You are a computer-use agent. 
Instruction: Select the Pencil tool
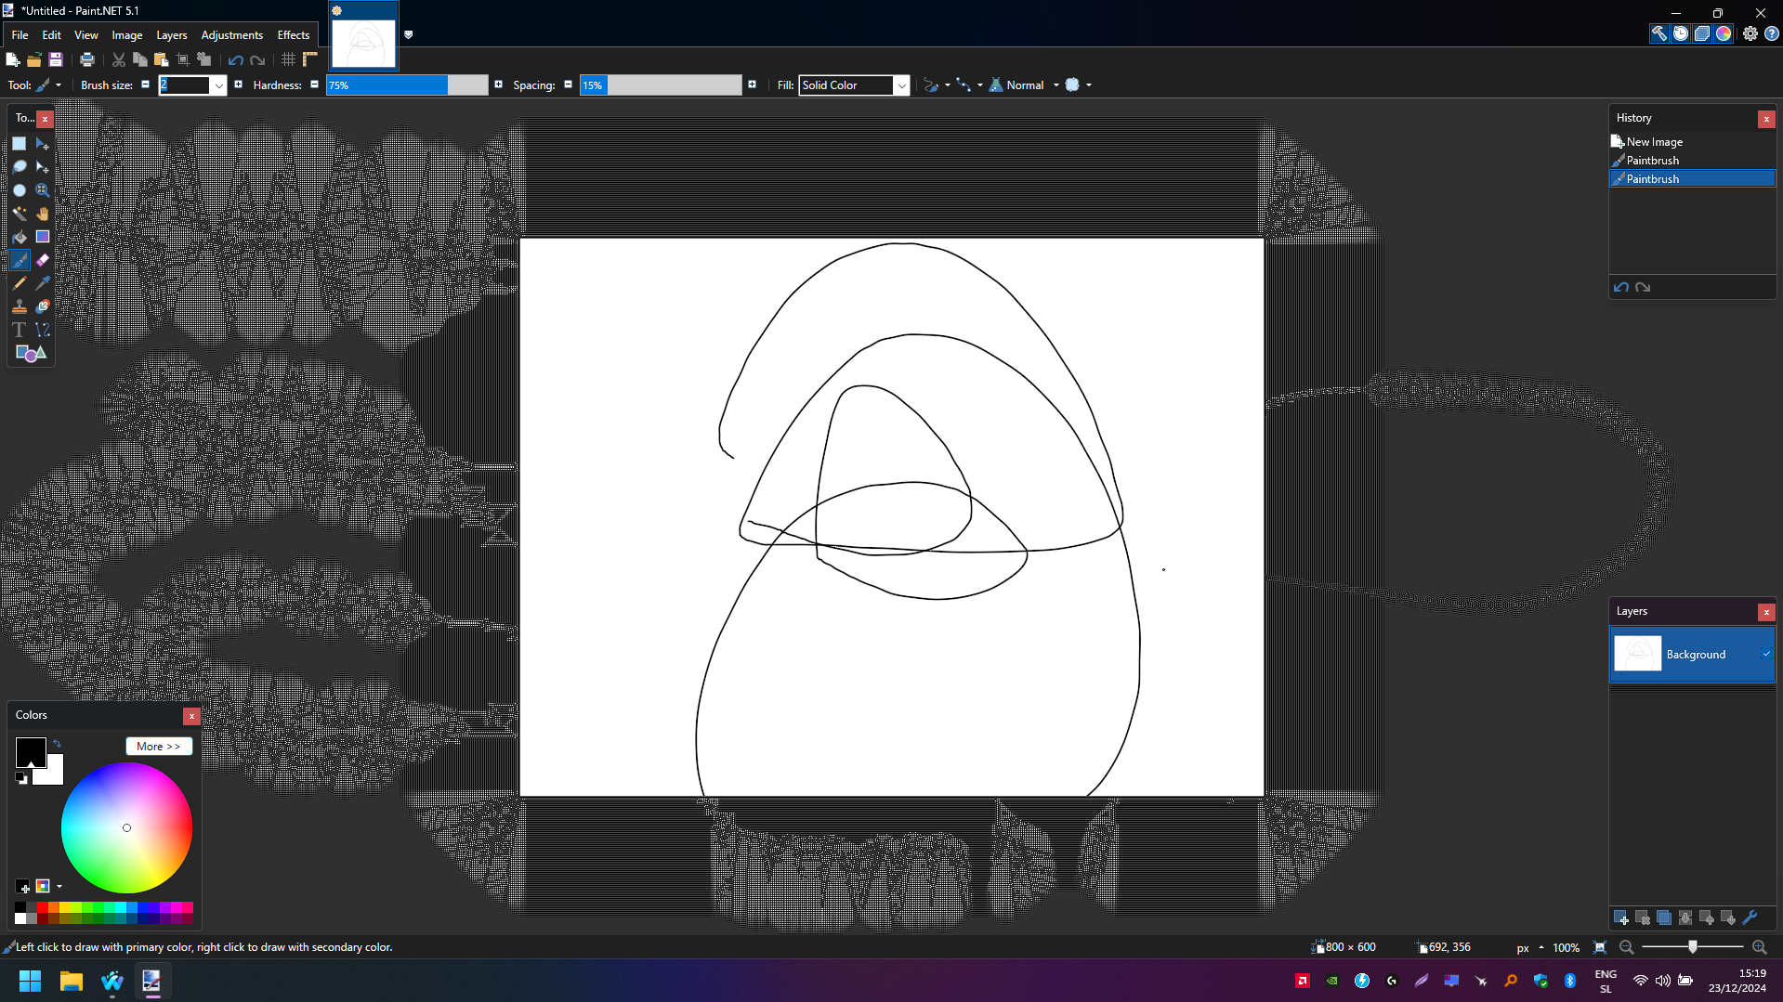coord(20,283)
